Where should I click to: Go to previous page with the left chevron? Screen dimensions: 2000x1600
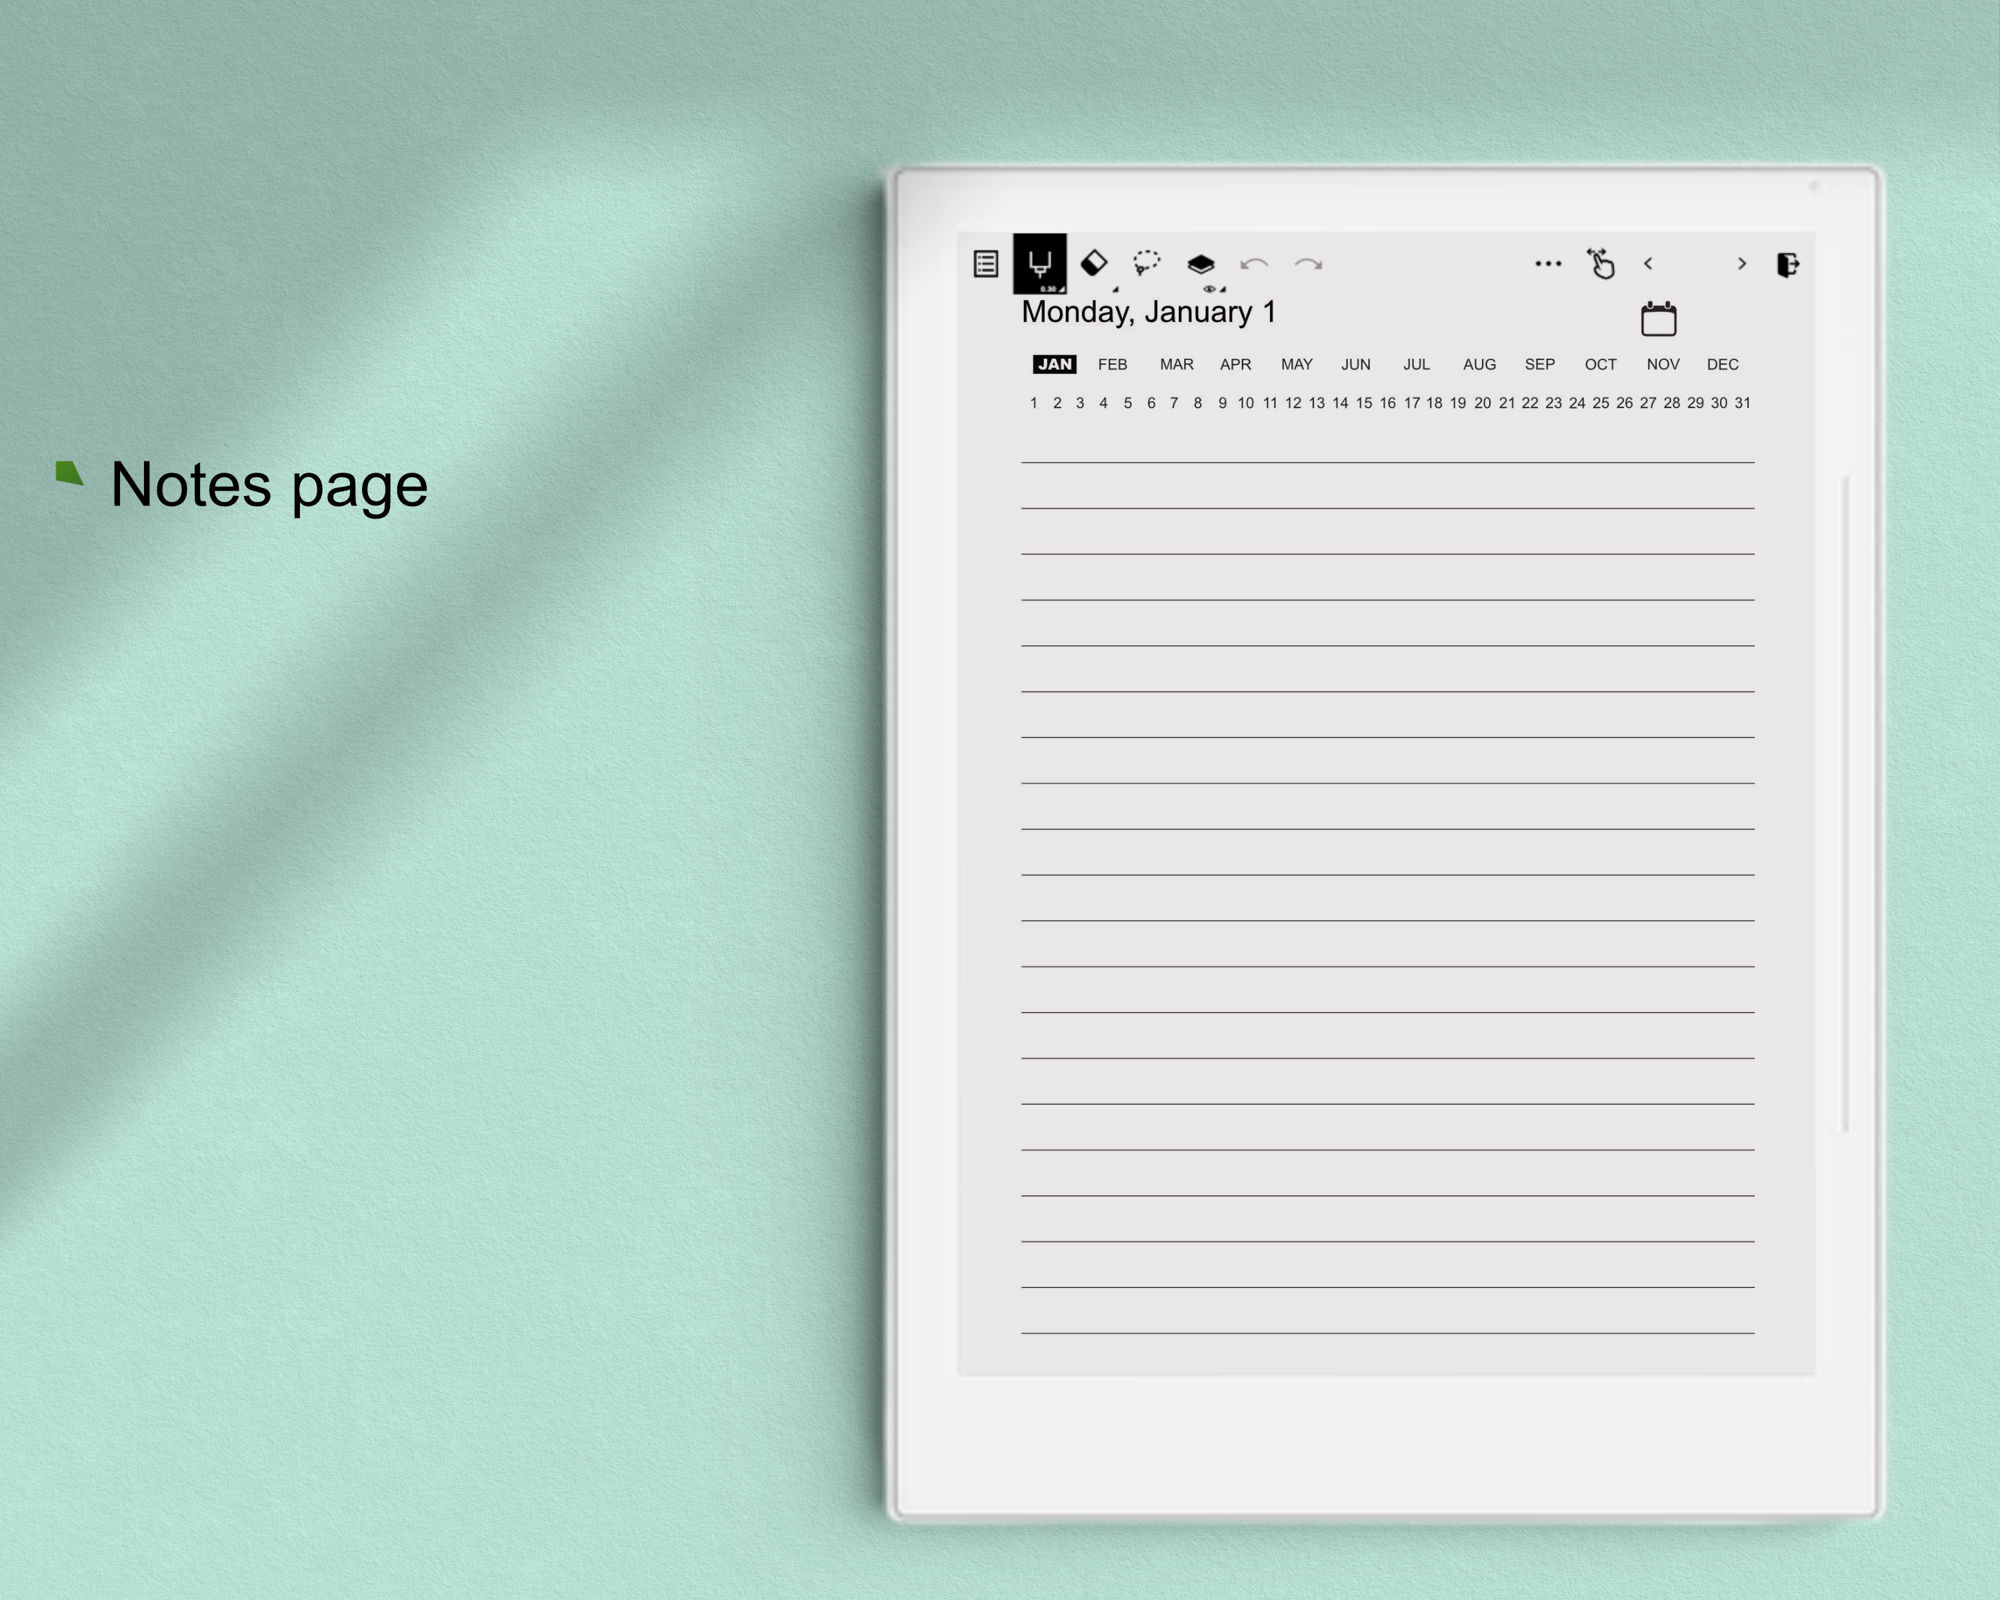pyautogui.click(x=1650, y=265)
